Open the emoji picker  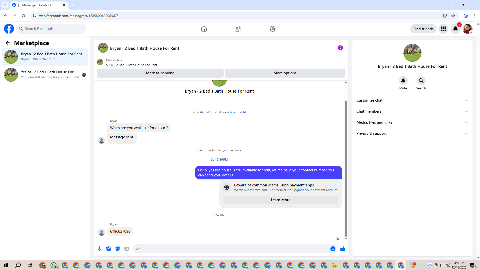[x=333, y=249]
